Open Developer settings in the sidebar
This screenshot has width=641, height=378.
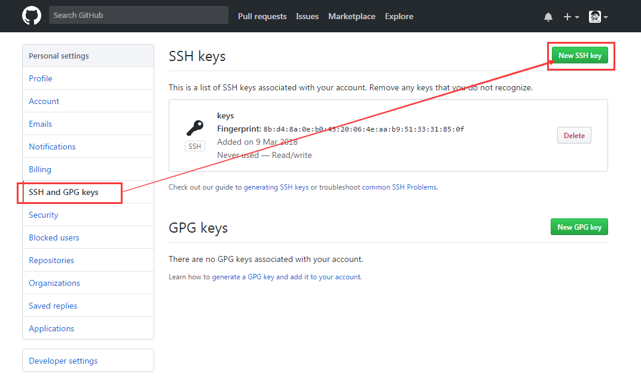63,361
